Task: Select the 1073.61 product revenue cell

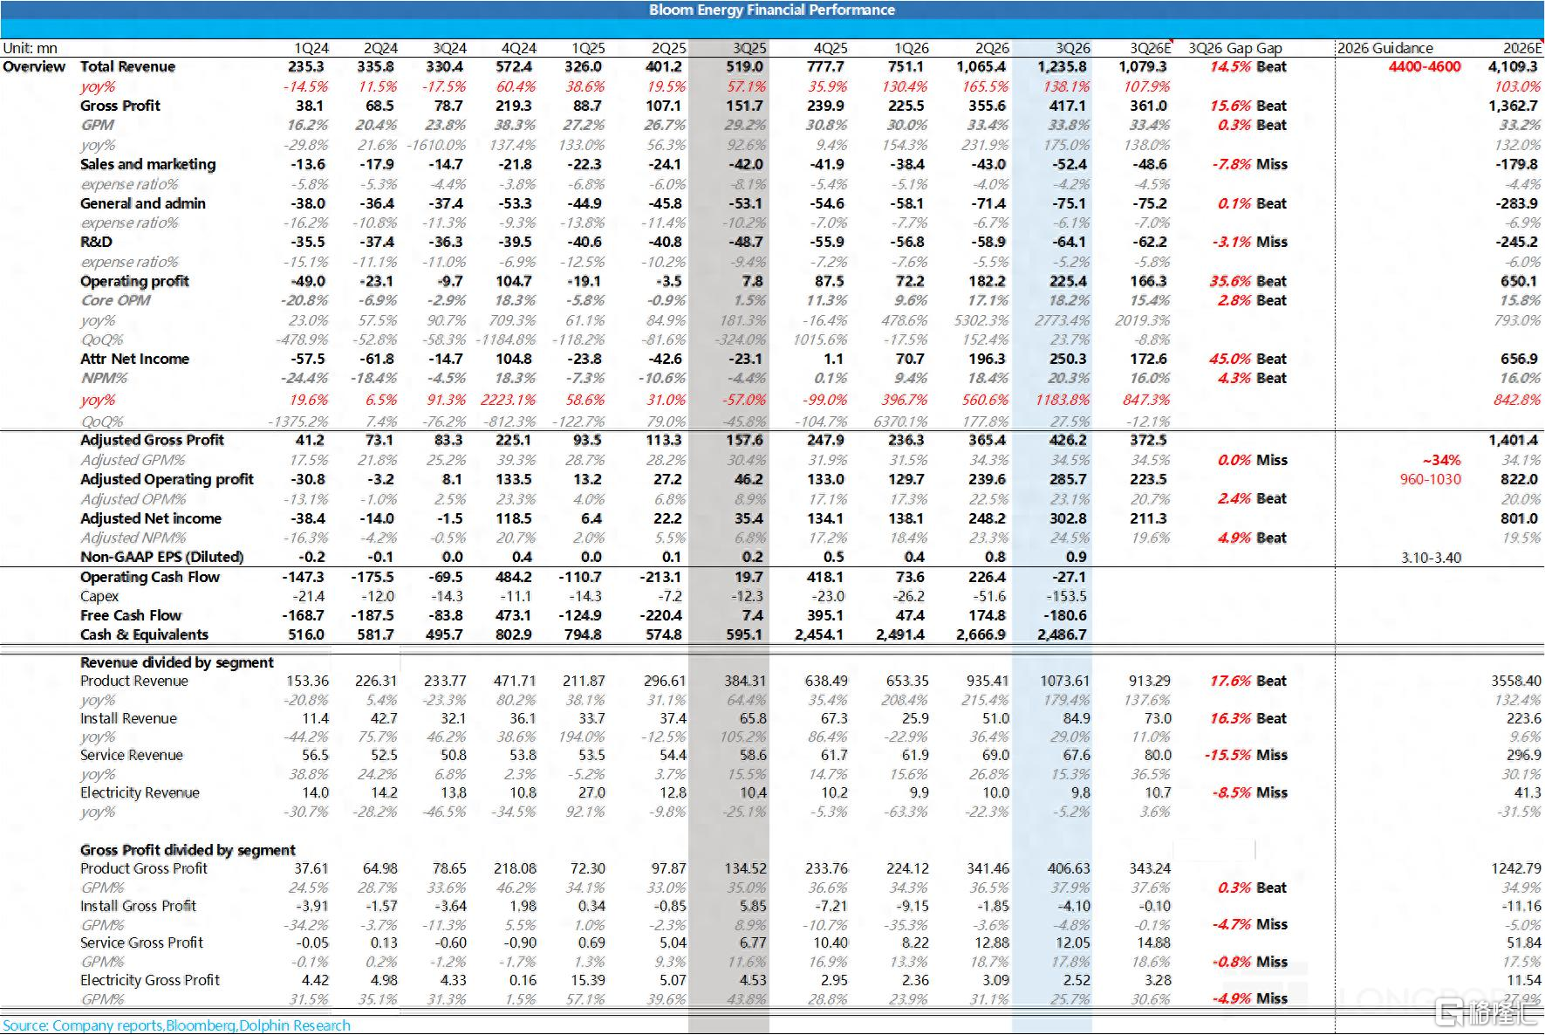Action: coord(1065,681)
